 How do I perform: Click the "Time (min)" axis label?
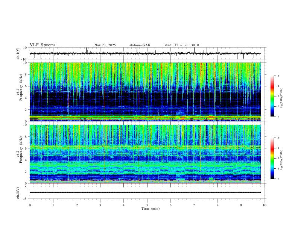(x=151, y=209)
